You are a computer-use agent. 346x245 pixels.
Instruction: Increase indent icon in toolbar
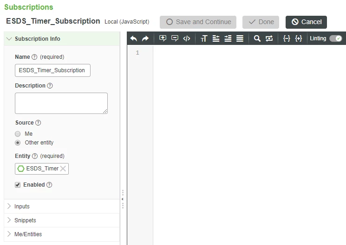pos(228,38)
